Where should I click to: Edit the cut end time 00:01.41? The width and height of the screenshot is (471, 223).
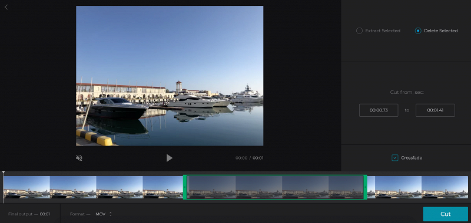click(x=435, y=110)
